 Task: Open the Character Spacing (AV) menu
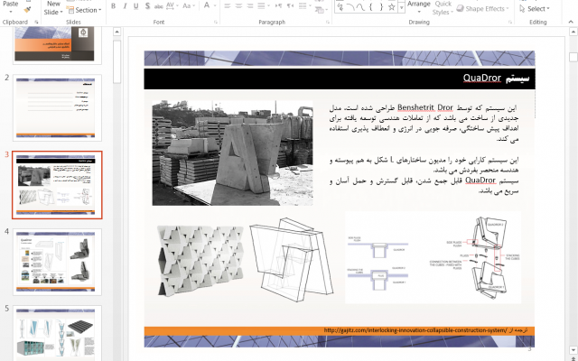(x=172, y=6)
